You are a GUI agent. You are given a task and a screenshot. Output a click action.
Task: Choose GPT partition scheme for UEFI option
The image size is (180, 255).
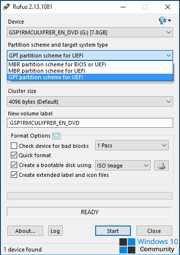pos(90,77)
